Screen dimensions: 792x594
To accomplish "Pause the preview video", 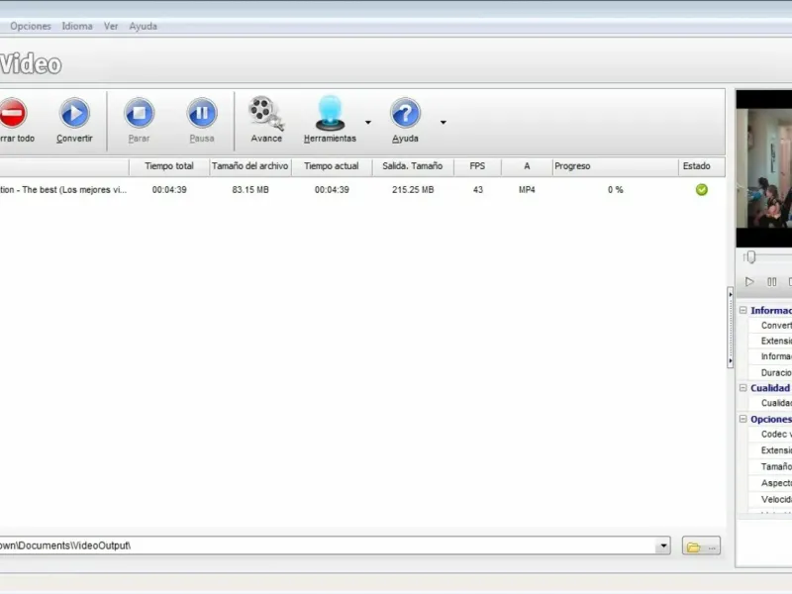I will (772, 282).
